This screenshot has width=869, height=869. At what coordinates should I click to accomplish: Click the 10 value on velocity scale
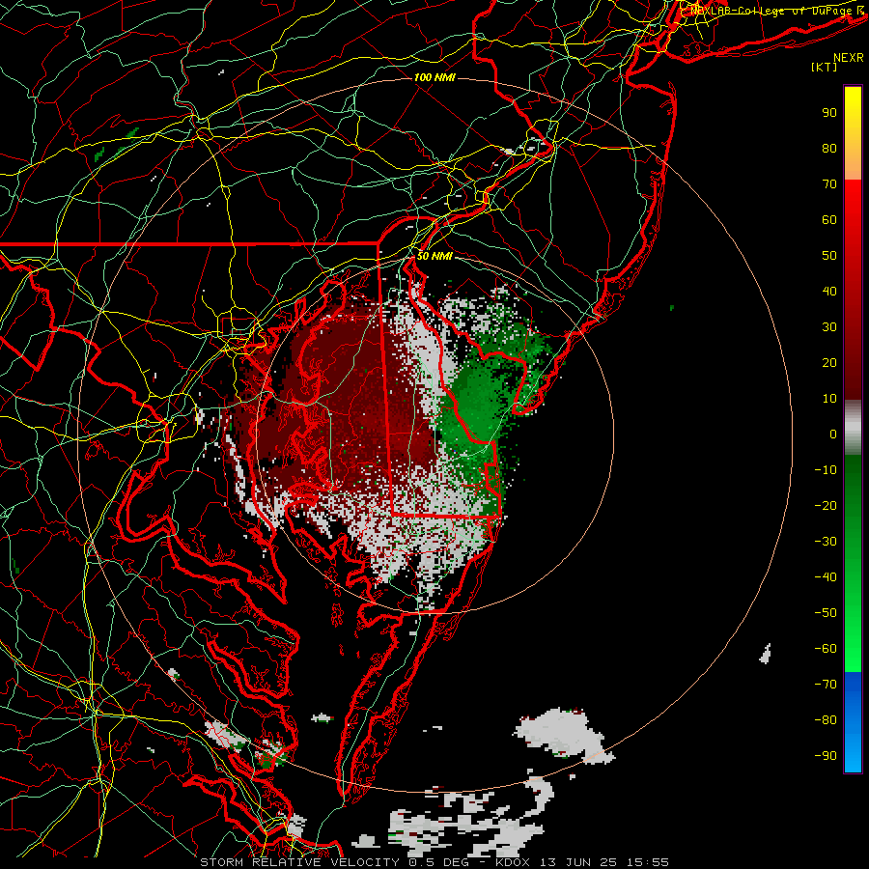[x=829, y=399]
